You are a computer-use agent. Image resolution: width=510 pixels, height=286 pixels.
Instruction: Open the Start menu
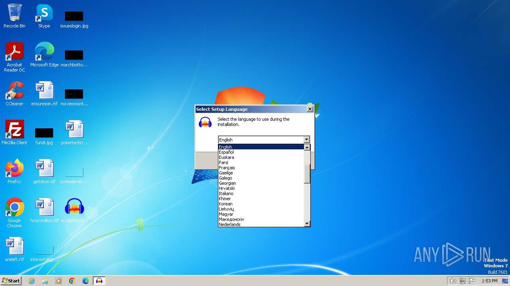[x=11, y=281]
